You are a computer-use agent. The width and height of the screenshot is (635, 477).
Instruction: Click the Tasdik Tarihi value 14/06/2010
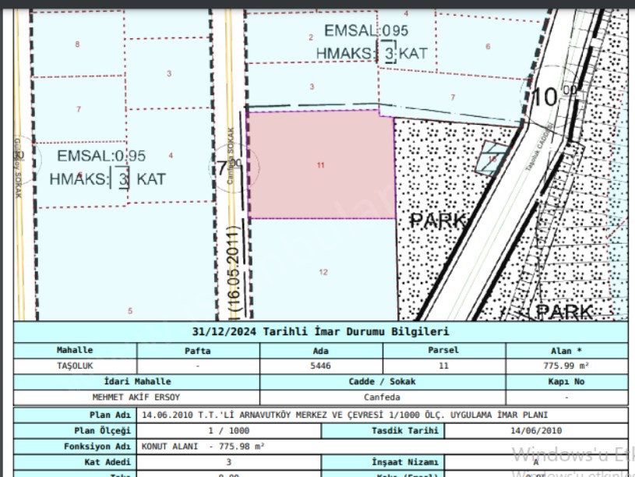pyautogui.click(x=536, y=430)
